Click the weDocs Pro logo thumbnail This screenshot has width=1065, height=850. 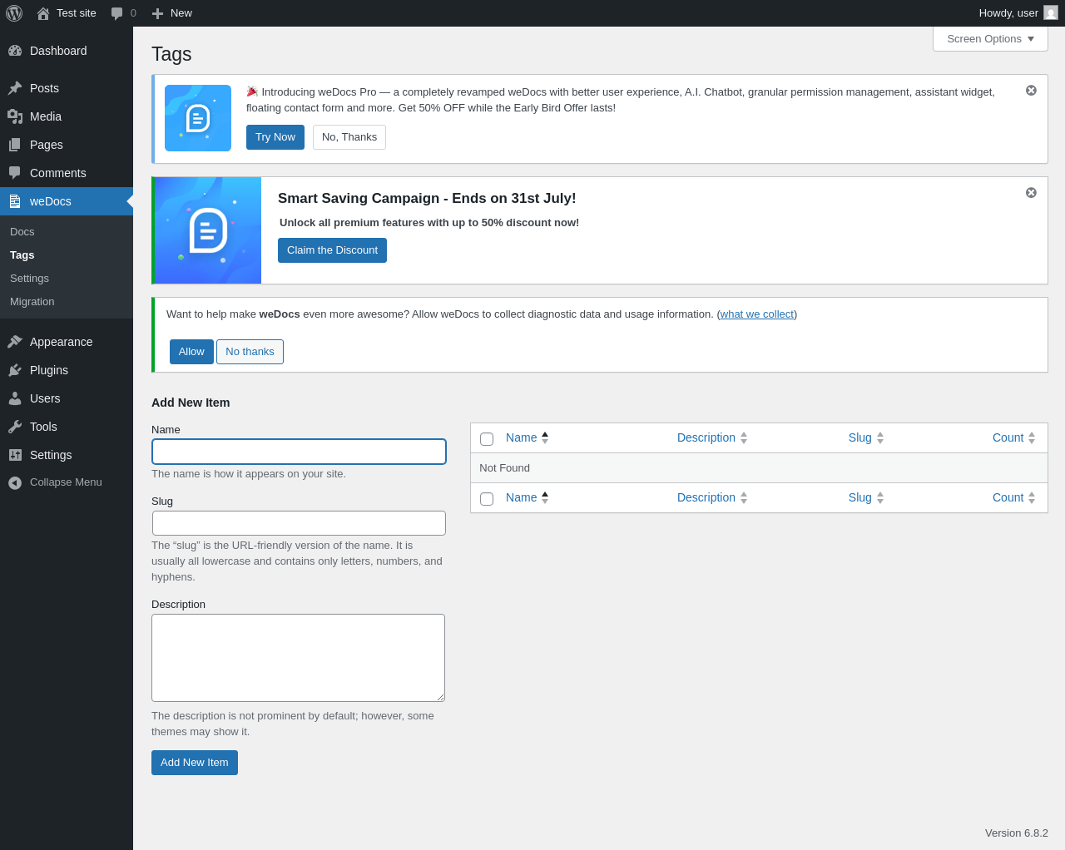click(x=198, y=118)
